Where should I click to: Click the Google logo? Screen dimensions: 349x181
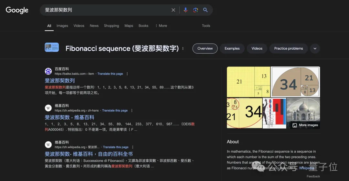(x=17, y=10)
